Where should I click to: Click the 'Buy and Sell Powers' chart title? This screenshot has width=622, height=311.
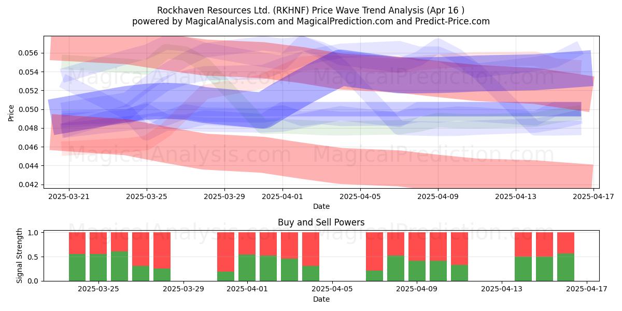321,222
